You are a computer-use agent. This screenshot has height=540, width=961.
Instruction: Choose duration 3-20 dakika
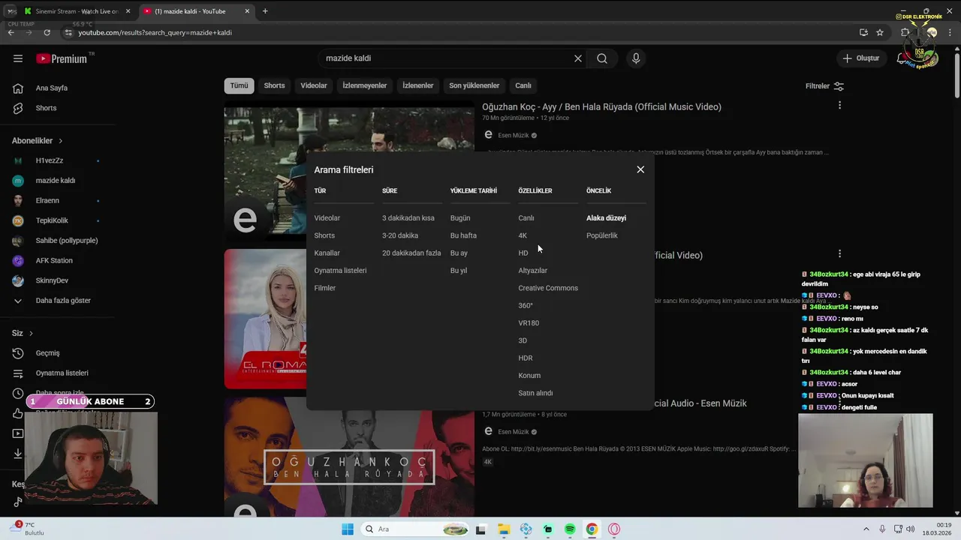[400, 235]
